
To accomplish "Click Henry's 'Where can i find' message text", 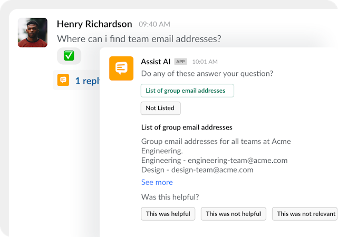I will [x=139, y=39].
